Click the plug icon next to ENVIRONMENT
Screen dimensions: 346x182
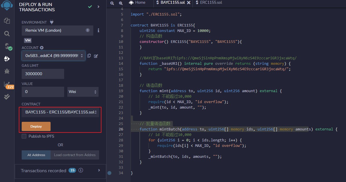pyautogui.click(x=52, y=22)
